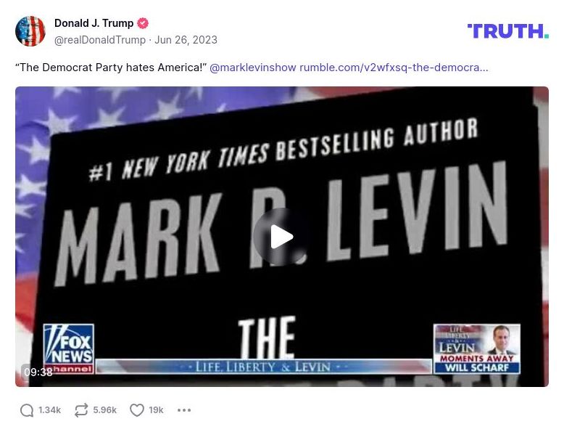Click the post text about Democrat Party

[x=111, y=68]
